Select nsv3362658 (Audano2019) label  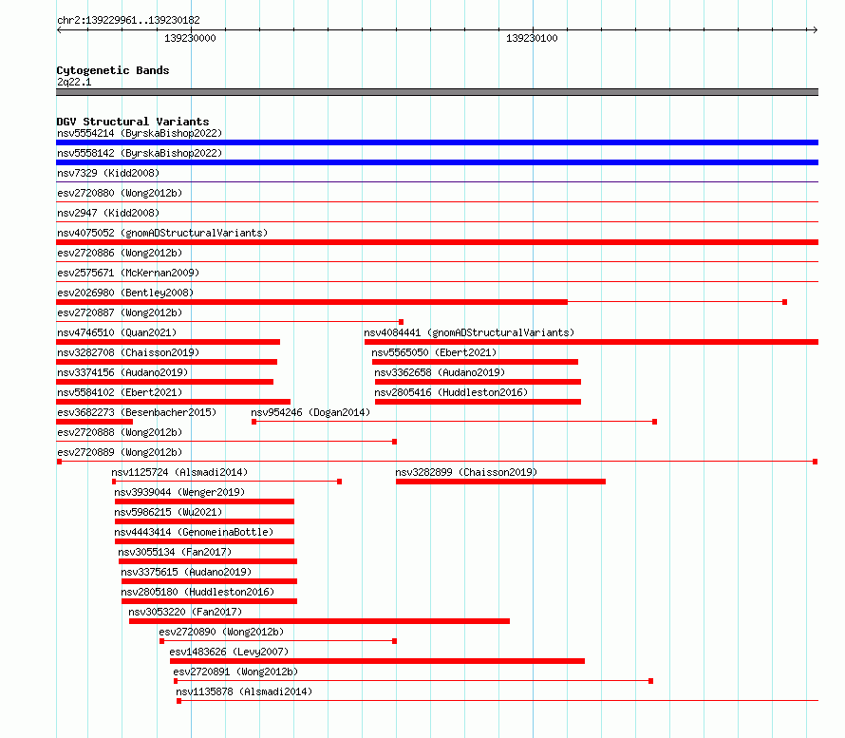coord(440,372)
